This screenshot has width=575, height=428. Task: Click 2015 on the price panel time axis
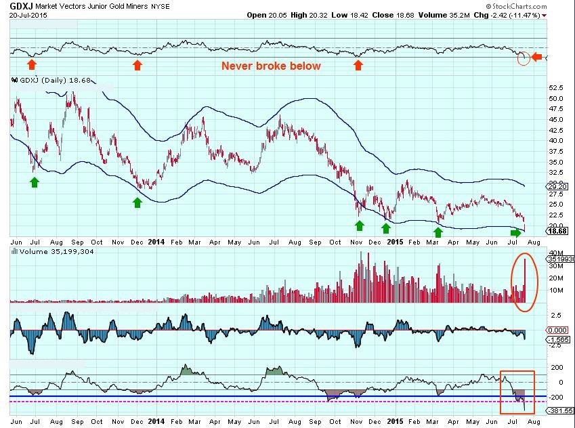point(396,242)
